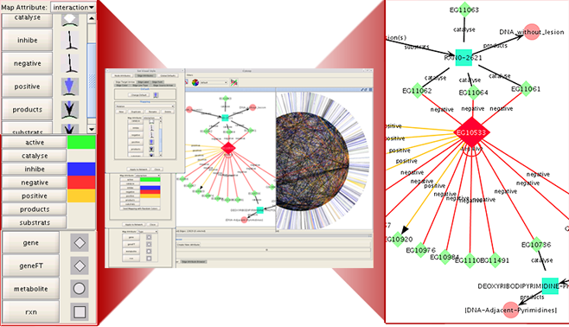Click the catalyse button in color mapping
The height and width of the screenshot is (327, 569).
35,156
